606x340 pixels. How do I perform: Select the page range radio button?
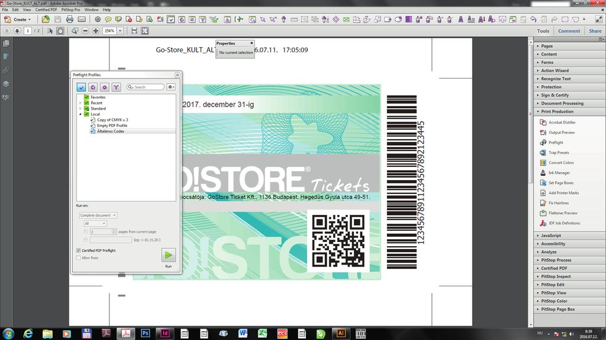tap(86, 240)
